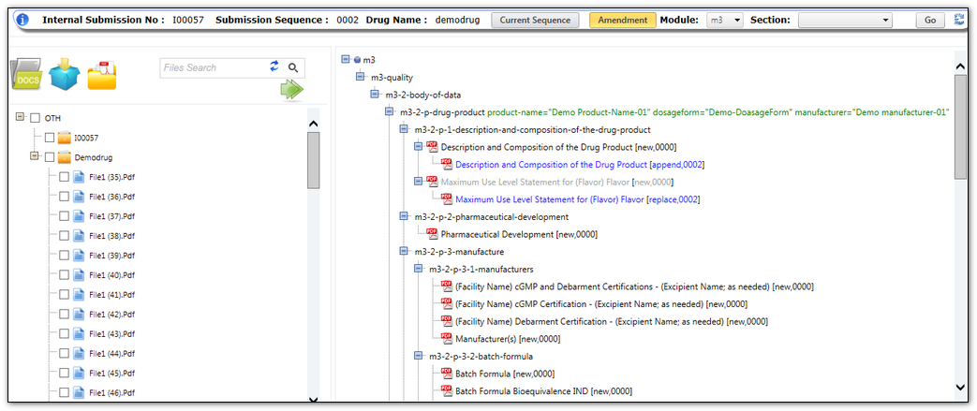
Task: Click the DOCS folder icon
Action: click(x=26, y=74)
